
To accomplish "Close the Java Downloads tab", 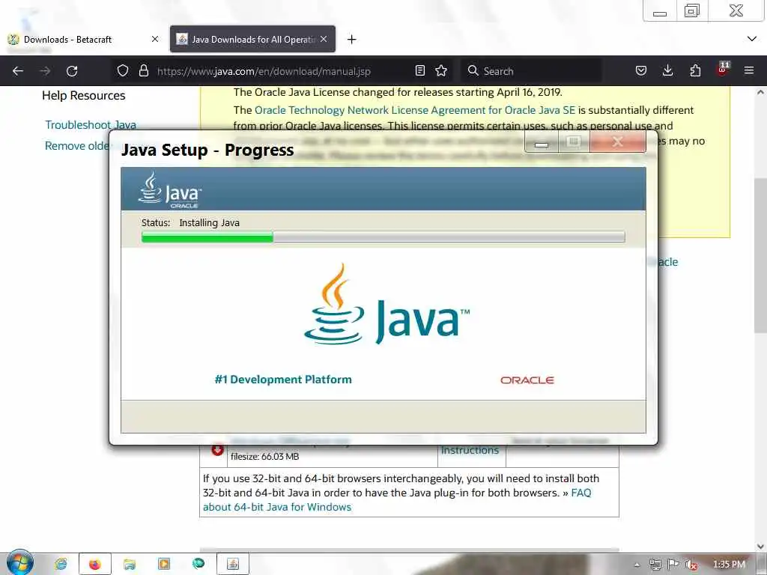I will pyautogui.click(x=324, y=39).
